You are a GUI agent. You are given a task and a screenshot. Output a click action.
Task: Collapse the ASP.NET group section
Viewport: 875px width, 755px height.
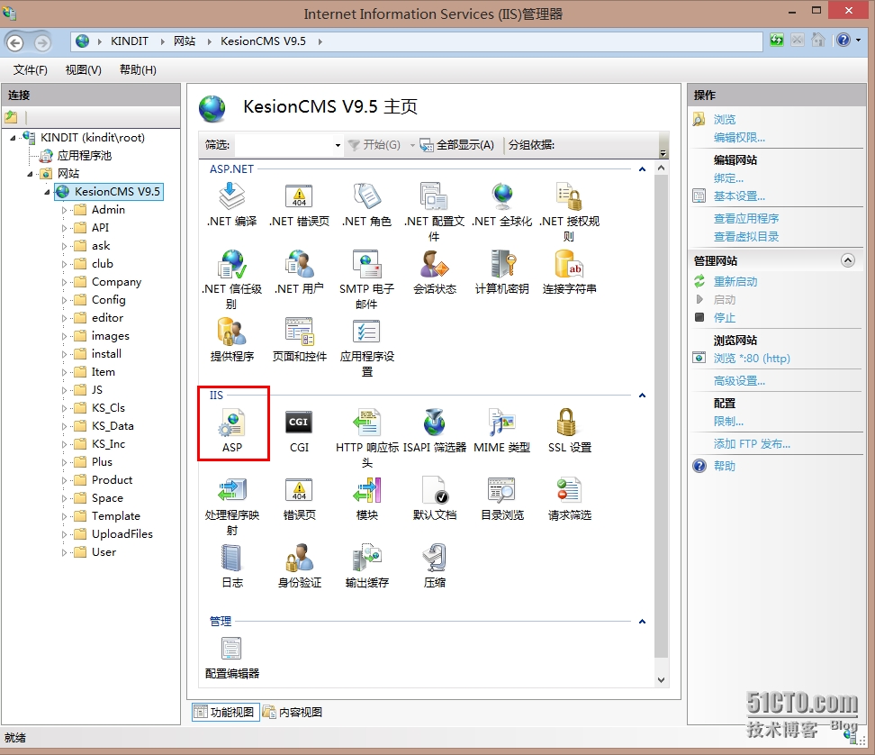click(643, 169)
